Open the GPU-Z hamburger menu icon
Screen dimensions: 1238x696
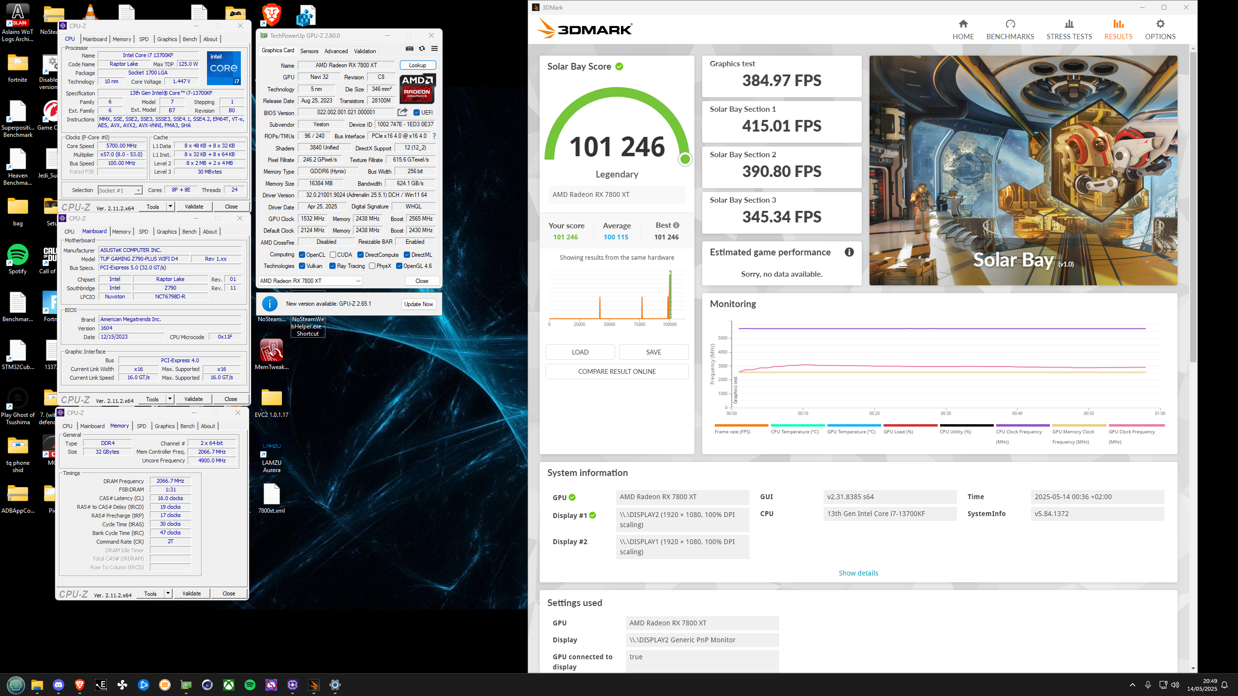point(434,48)
